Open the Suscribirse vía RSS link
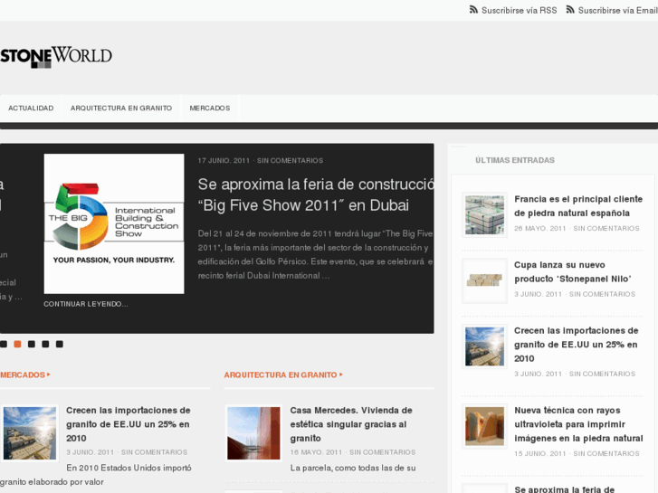Image resolution: width=658 pixels, height=493 pixels. [x=520, y=11]
